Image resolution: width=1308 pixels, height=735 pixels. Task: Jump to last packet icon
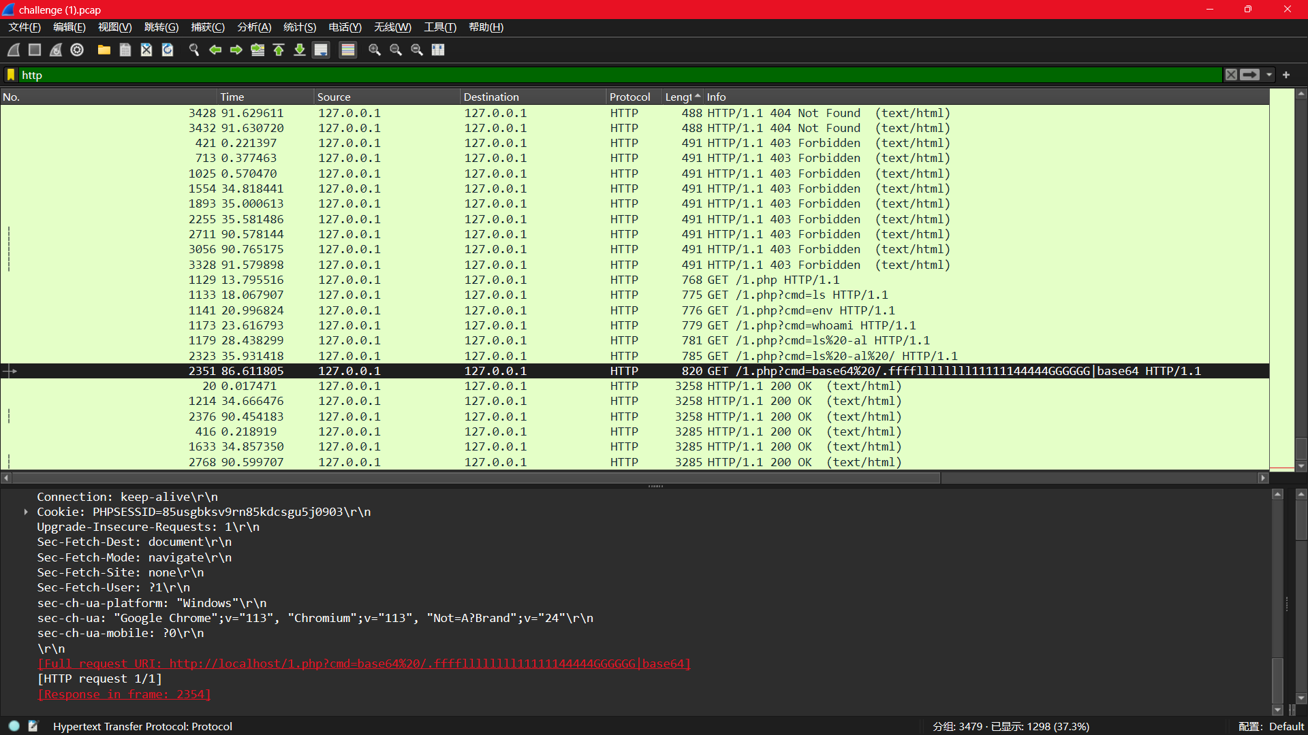[300, 50]
